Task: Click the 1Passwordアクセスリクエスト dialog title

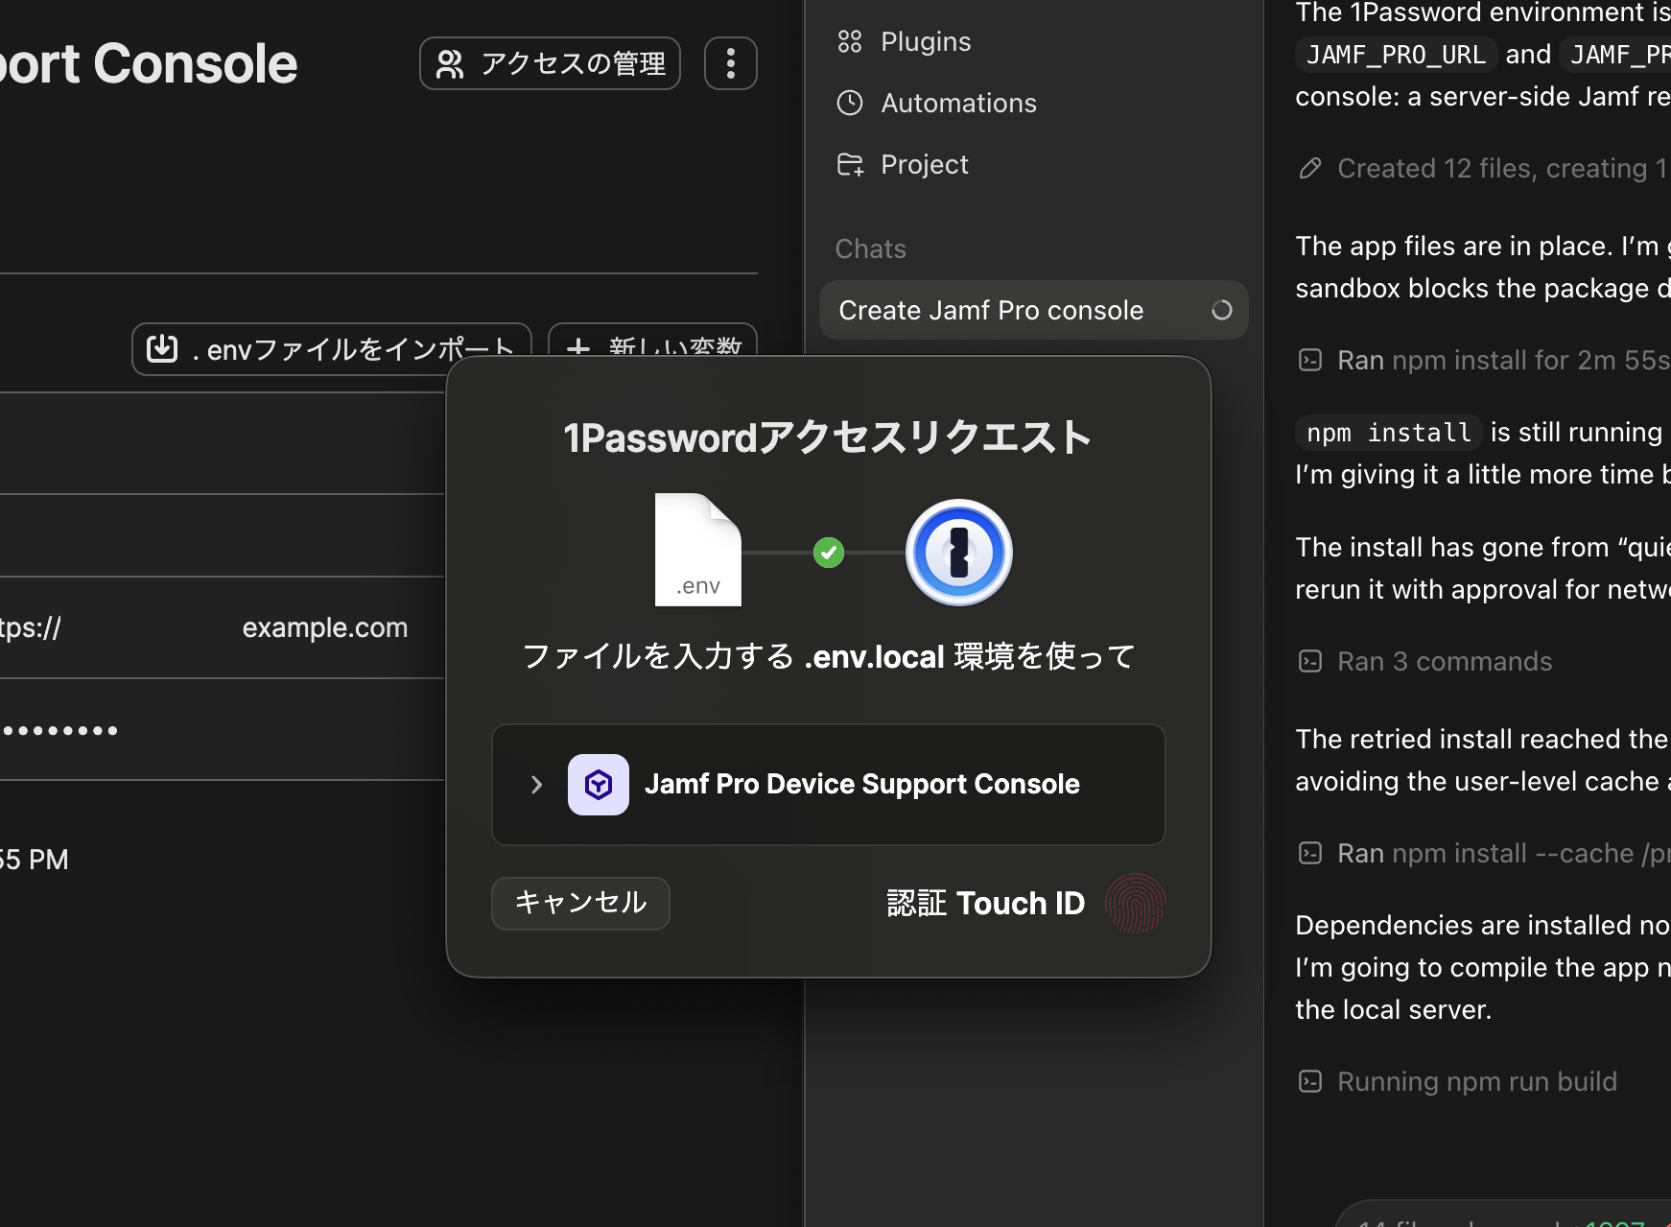Action: point(828,437)
